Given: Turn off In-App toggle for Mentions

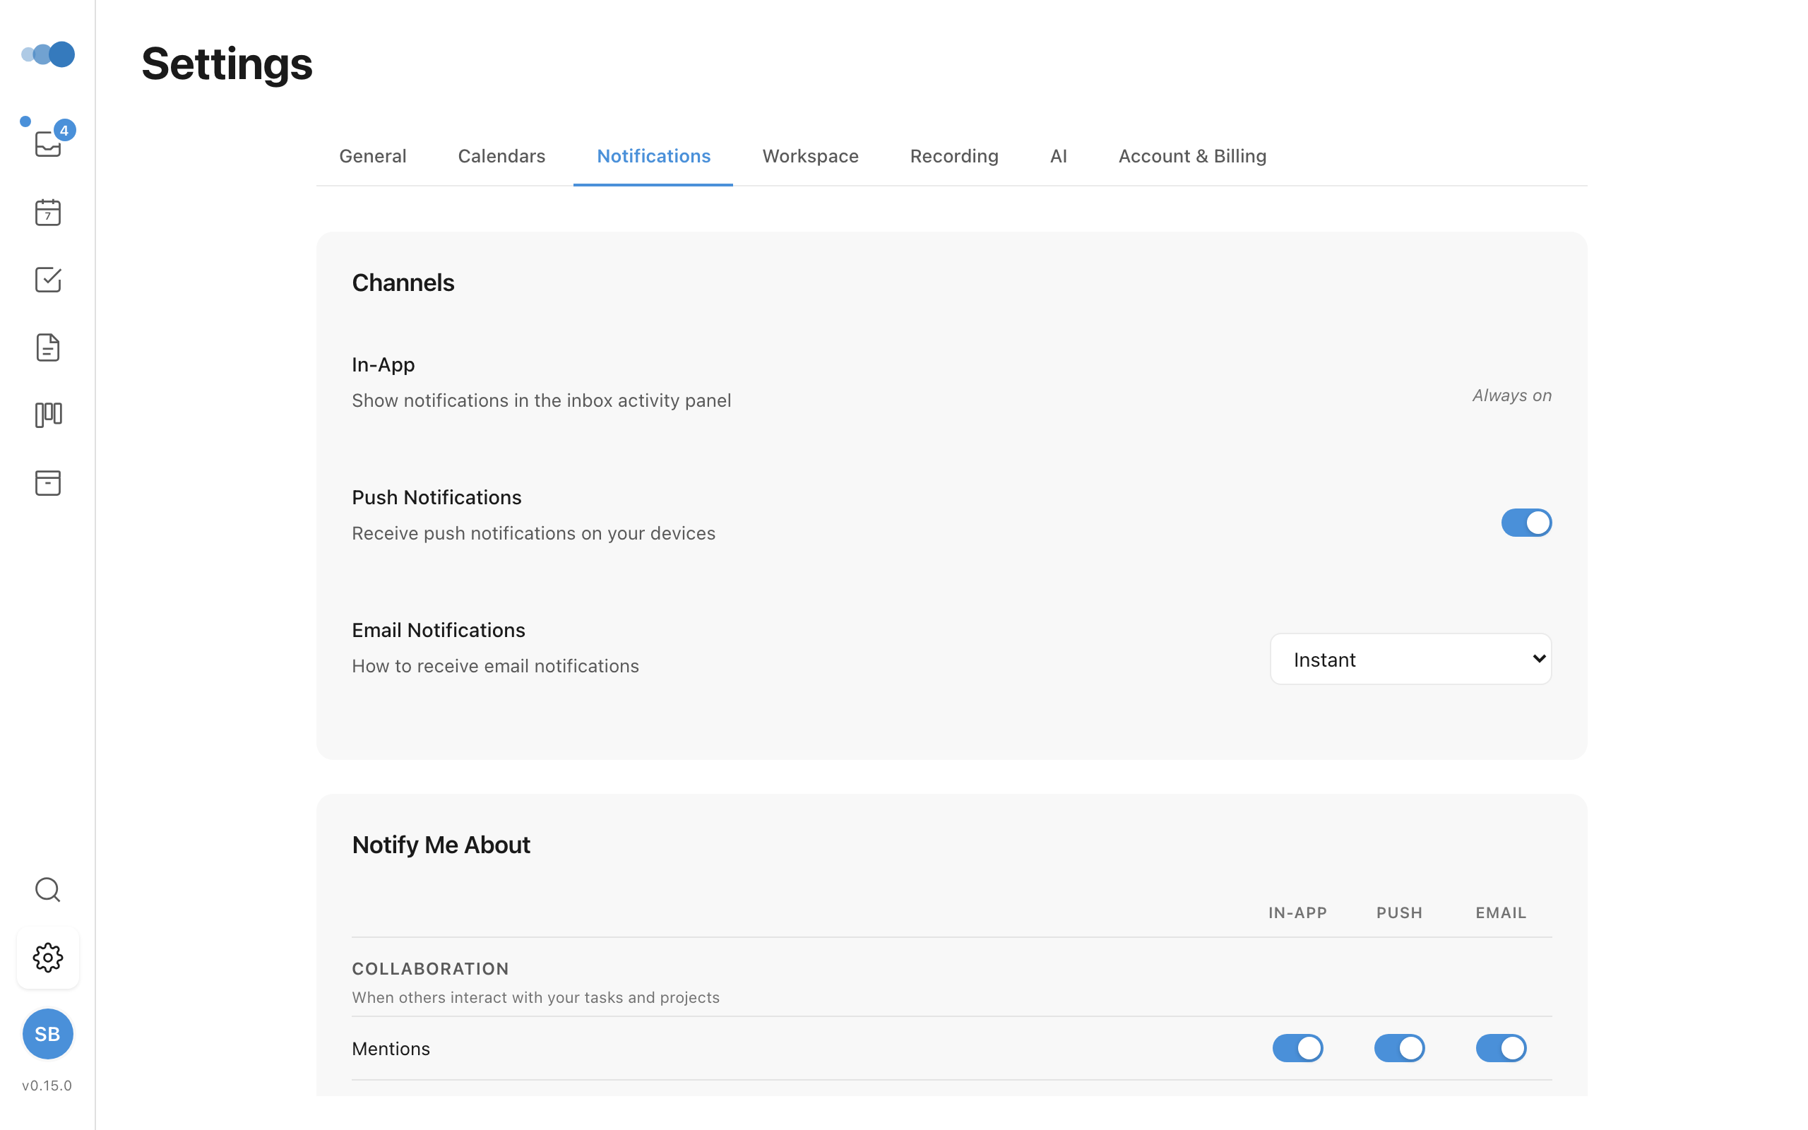Looking at the screenshot, I should 1297,1048.
